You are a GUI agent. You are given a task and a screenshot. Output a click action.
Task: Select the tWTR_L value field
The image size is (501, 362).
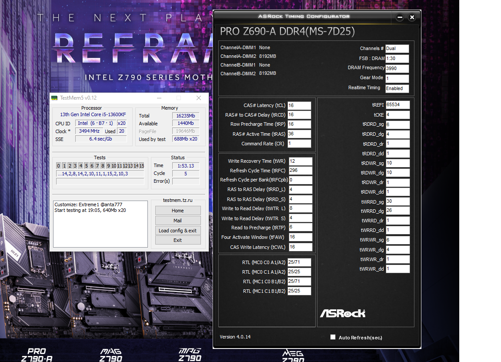301,208
